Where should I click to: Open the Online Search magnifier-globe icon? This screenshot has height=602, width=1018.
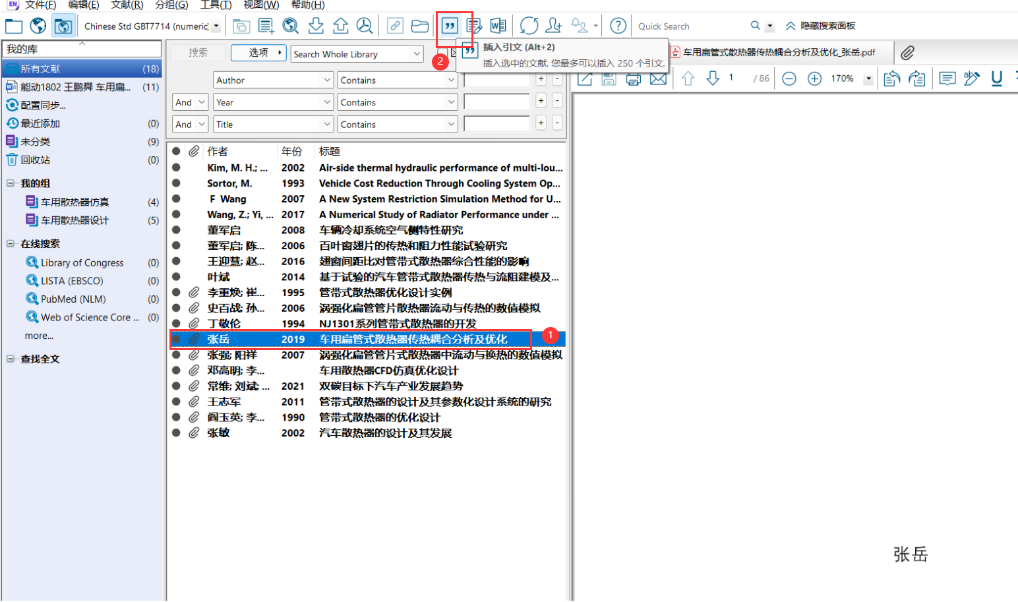pyautogui.click(x=291, y=26)
